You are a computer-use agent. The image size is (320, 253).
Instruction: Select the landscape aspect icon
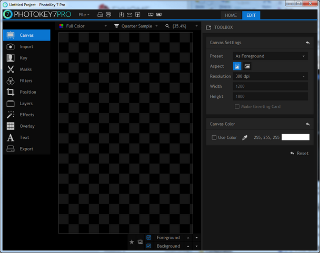[247, 66]
